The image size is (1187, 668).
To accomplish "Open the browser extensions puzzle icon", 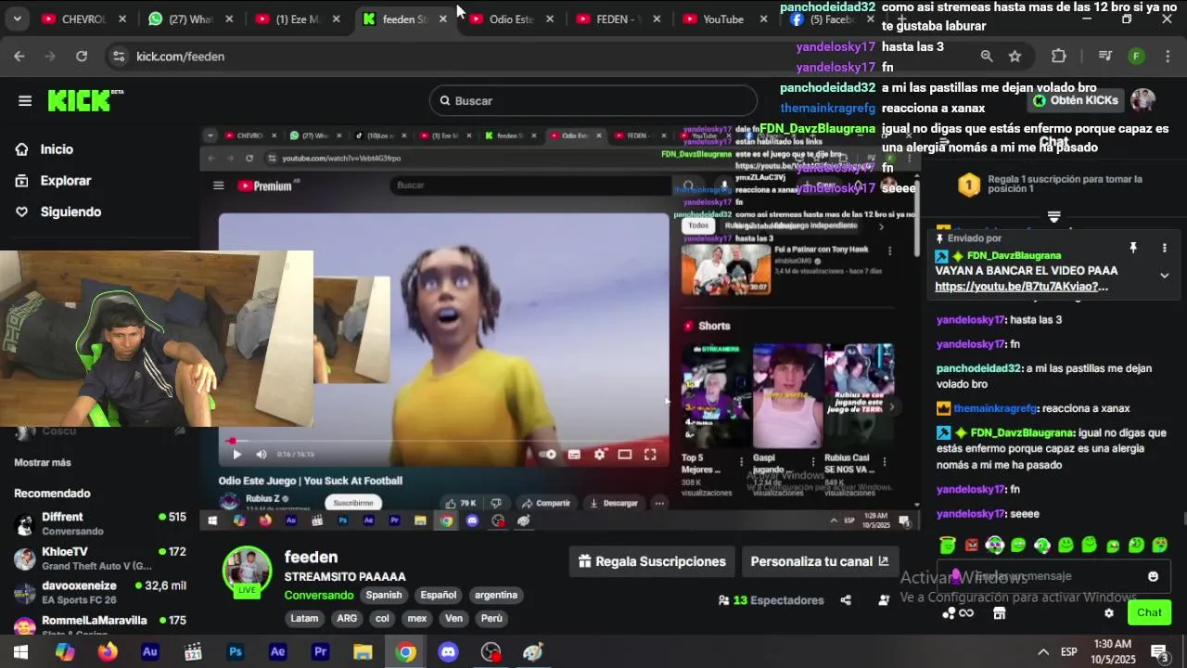I will (x=1059, y=57).
